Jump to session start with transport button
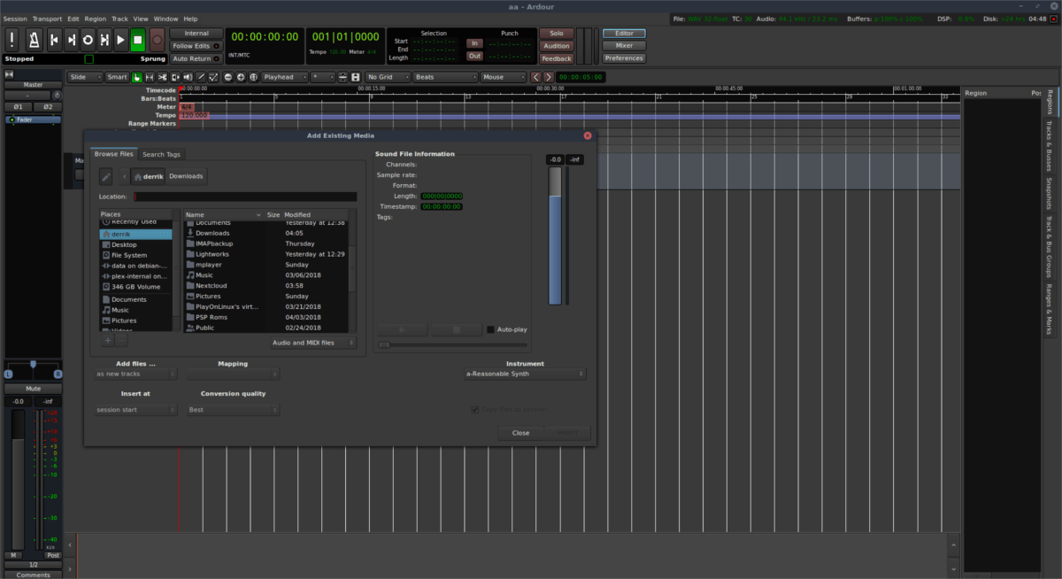The height and width of the screenshot is (579, 1062). tap(54, 40)
